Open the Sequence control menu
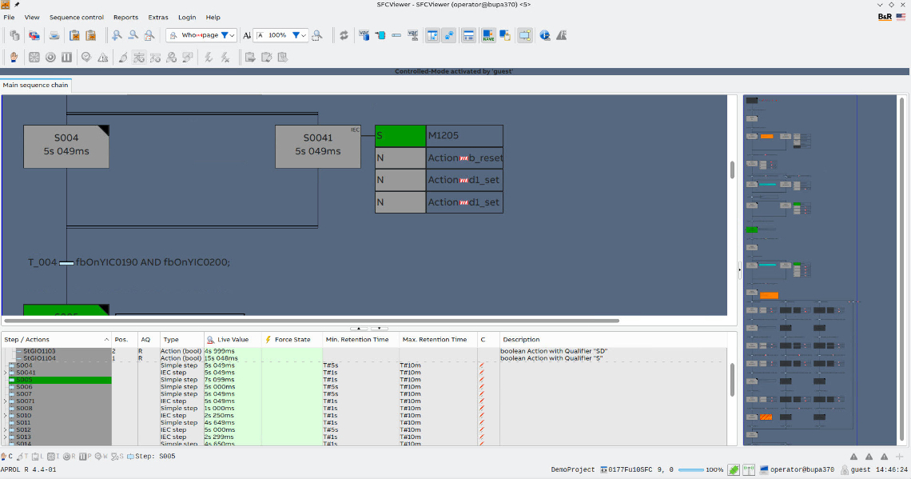This screenshot has height=479, width=911. pos(77,17)
